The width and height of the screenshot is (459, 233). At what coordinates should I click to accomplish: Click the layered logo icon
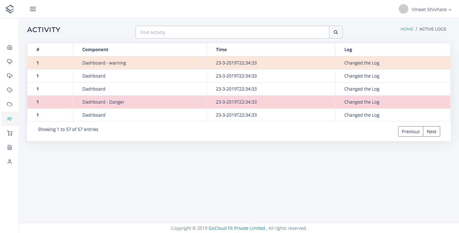10,9
